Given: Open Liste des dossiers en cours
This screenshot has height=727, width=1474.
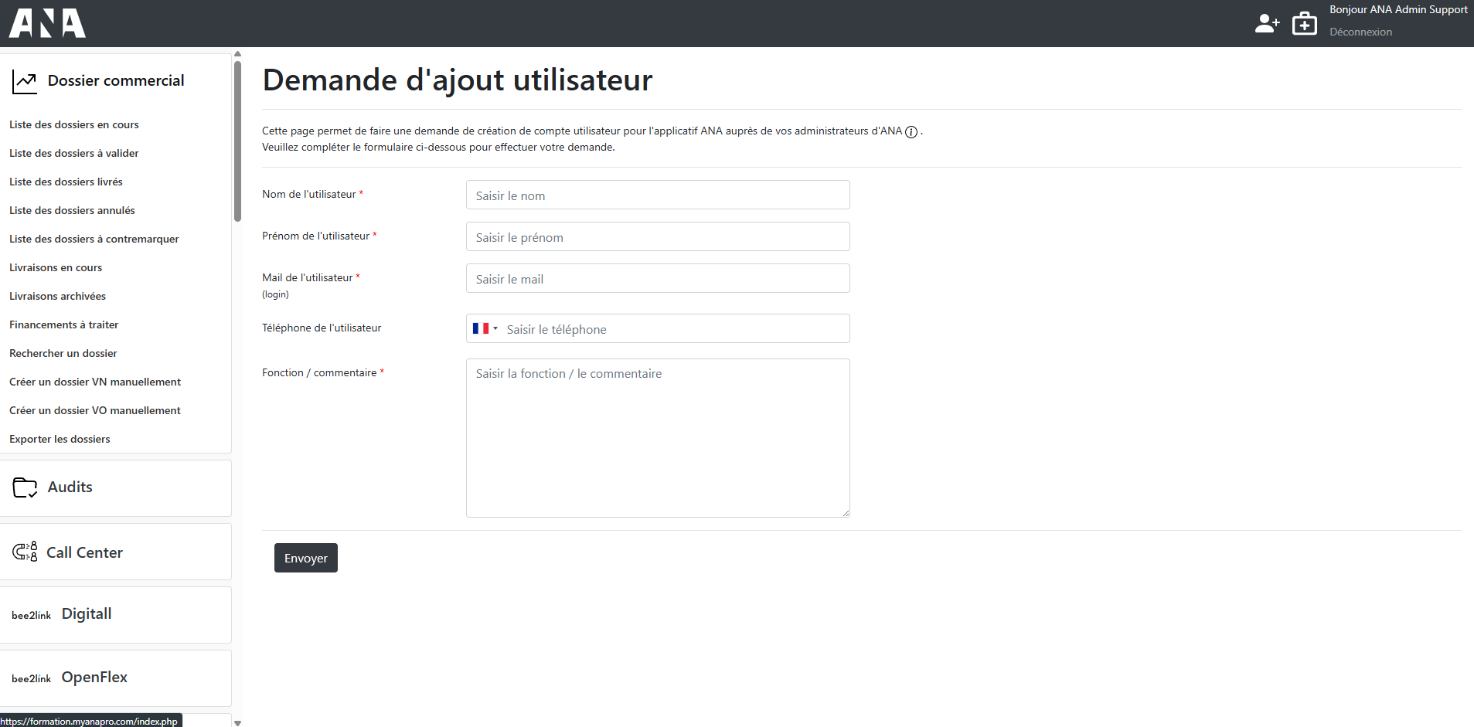Looking at the screenshot, I should [74, 124].
